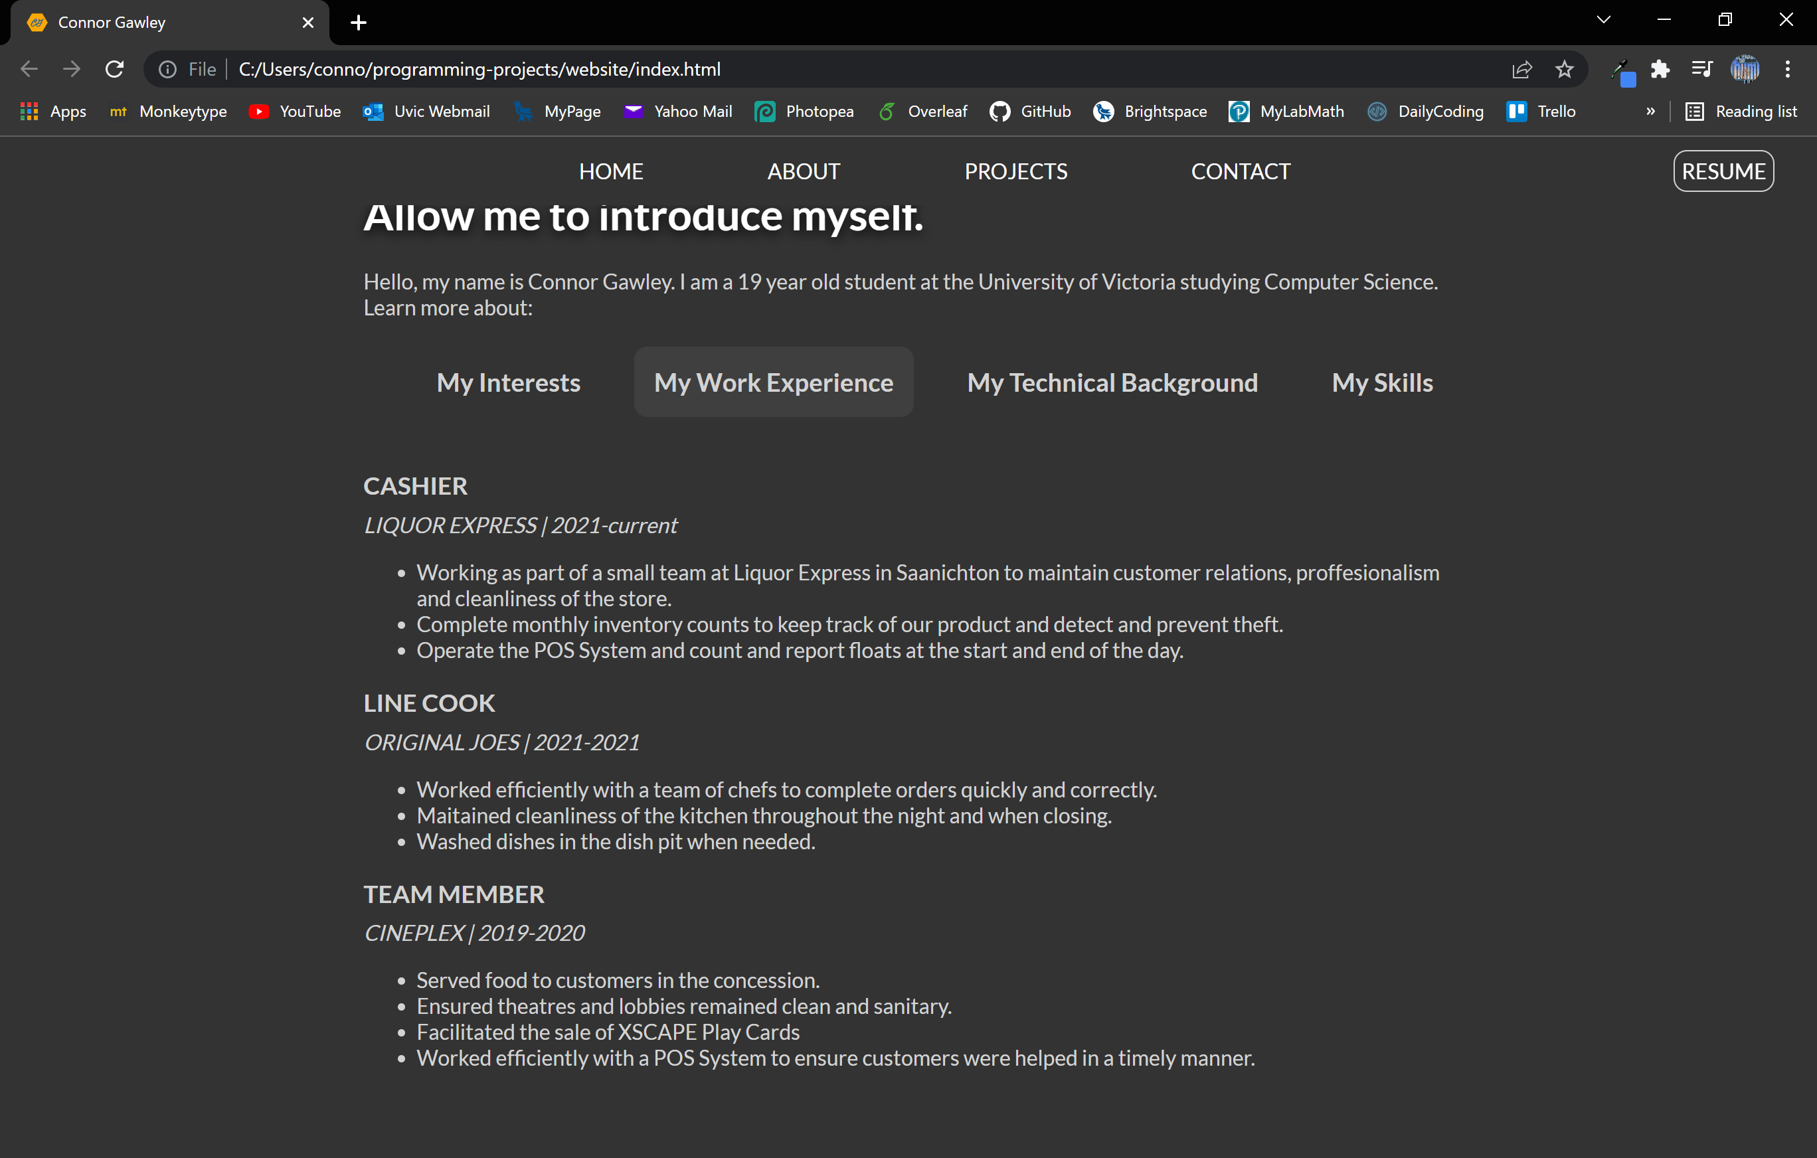Click the 'LIQUOR EXPRESS | 2021-current' line
This screenshot has width=1817, height=1158.
(521, 525)
